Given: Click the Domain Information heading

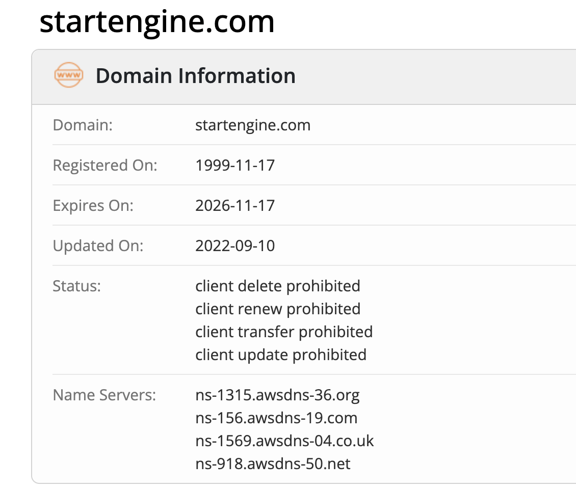Looking at the screenshot, I should pos(195,75).
